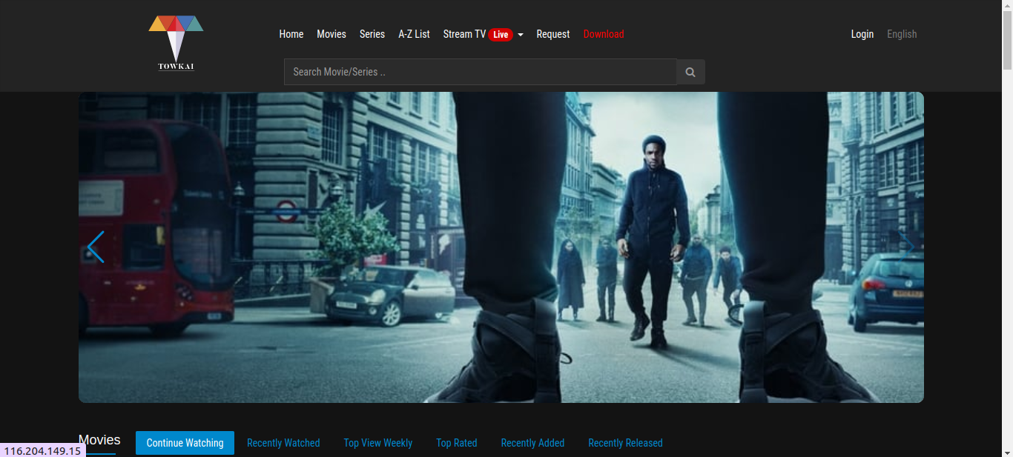
Task: Open the English language selector
Action: 902,34
